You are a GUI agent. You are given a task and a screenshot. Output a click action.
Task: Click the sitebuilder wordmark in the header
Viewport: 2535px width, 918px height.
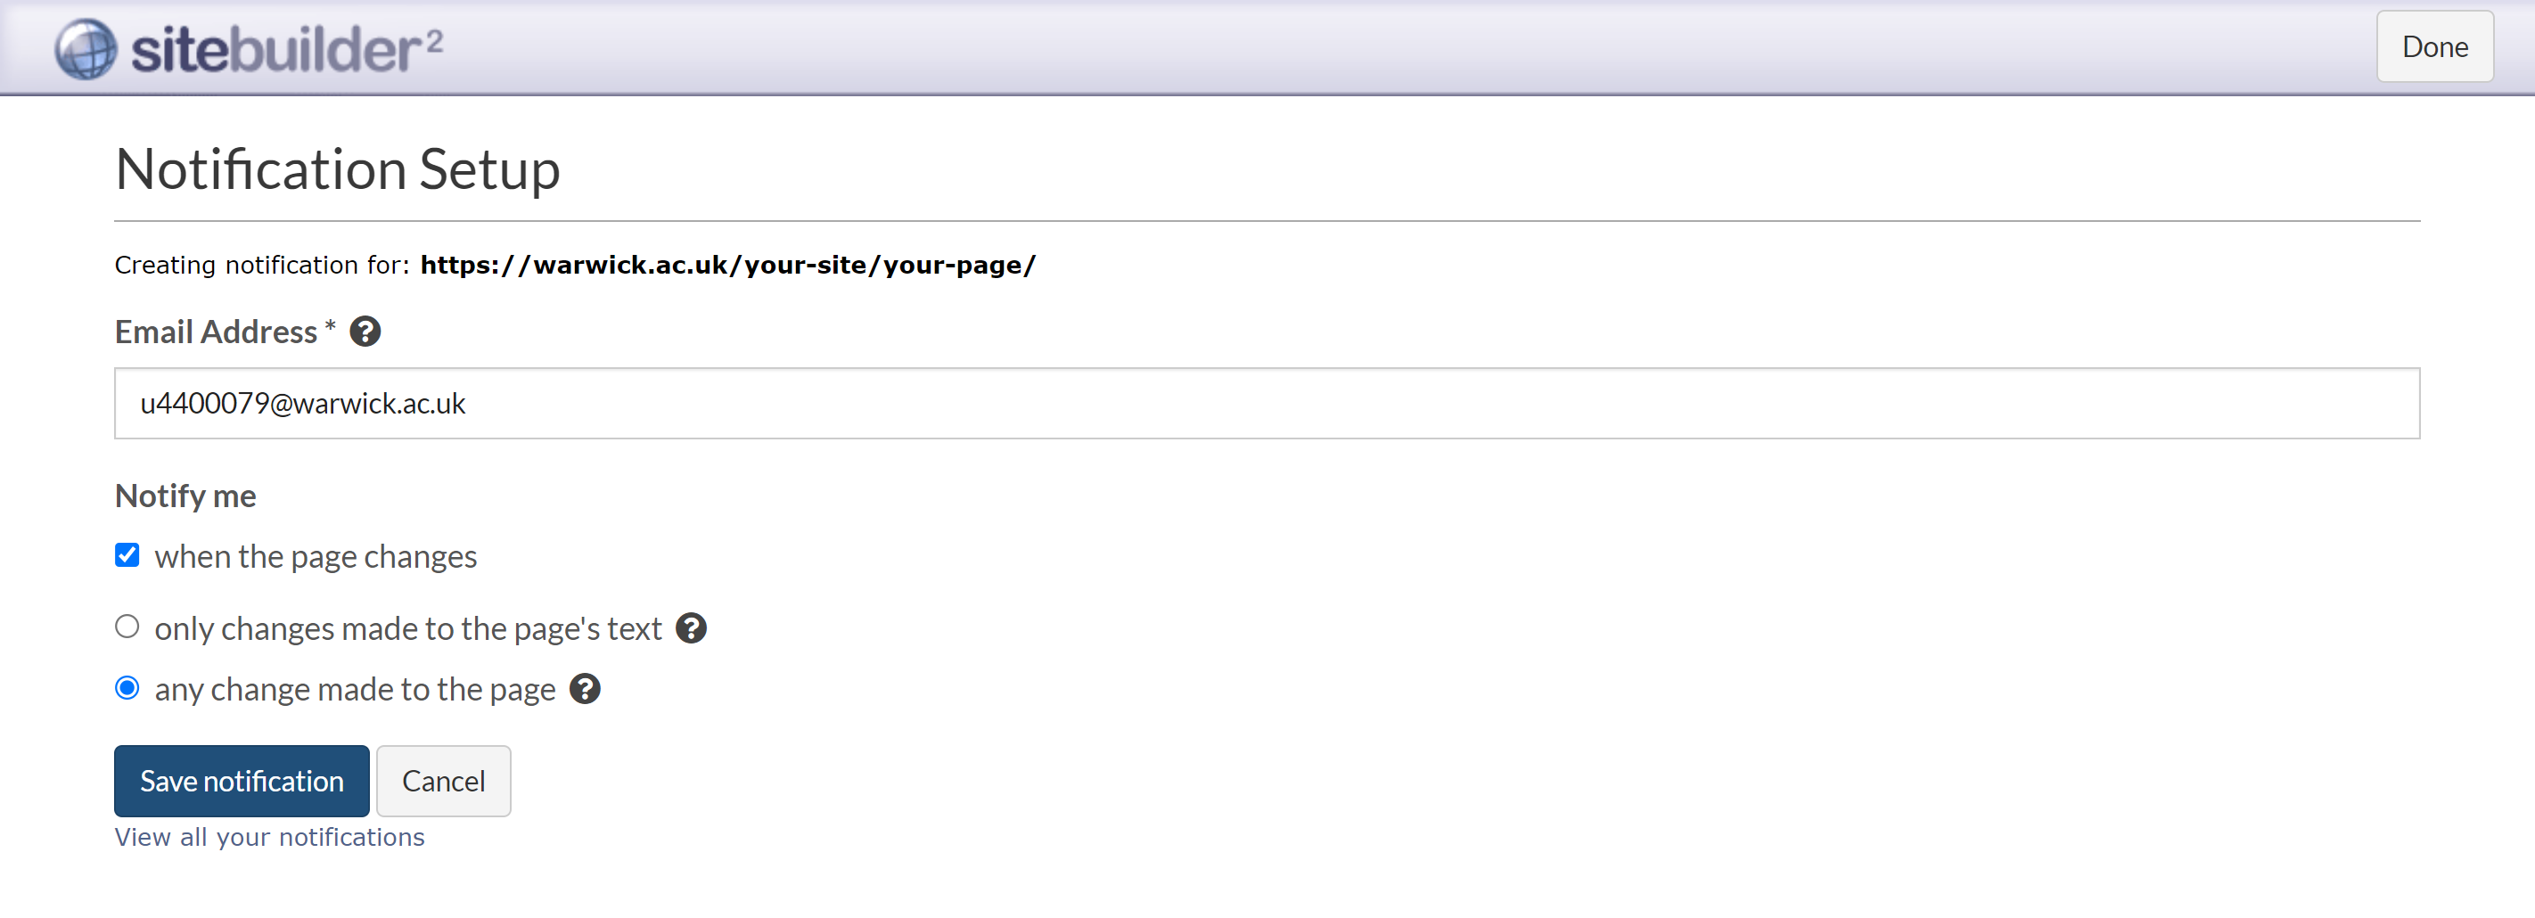286,49
